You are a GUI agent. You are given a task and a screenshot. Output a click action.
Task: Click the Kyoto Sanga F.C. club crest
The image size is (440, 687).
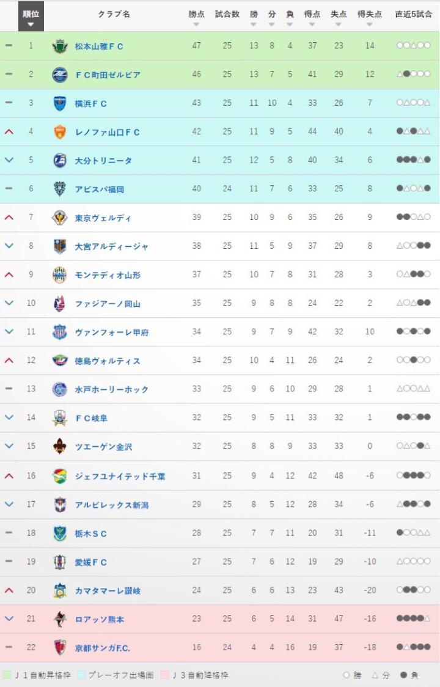click(x=59, y=647)
